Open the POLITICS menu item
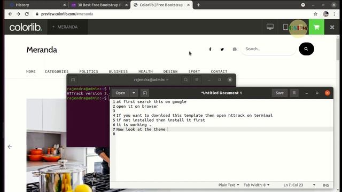This screenshot has height=192, width=342. [89, 71]
